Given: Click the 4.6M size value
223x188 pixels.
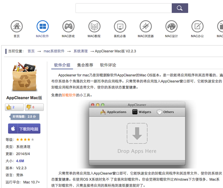Looking at the screenshot, I should [x=20, y=161].
